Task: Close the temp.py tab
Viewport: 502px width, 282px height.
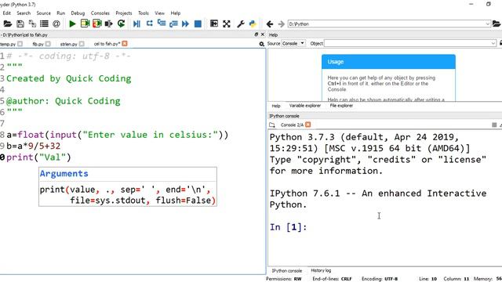Action: [20, 44]
